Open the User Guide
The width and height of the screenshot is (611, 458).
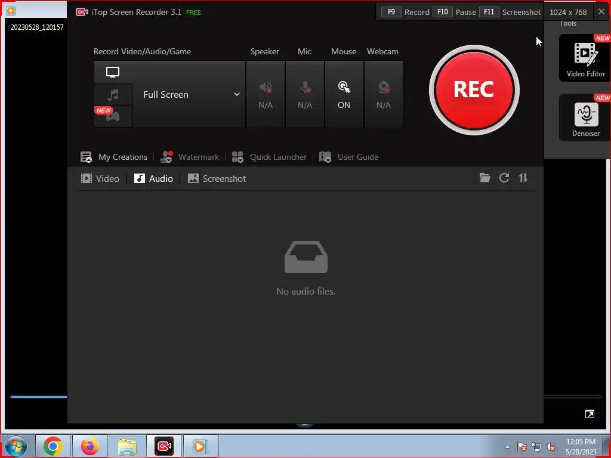click(x=348, y=157)
